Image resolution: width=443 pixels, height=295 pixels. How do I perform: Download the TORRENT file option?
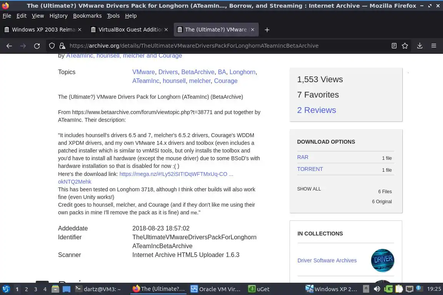point(310,169)
